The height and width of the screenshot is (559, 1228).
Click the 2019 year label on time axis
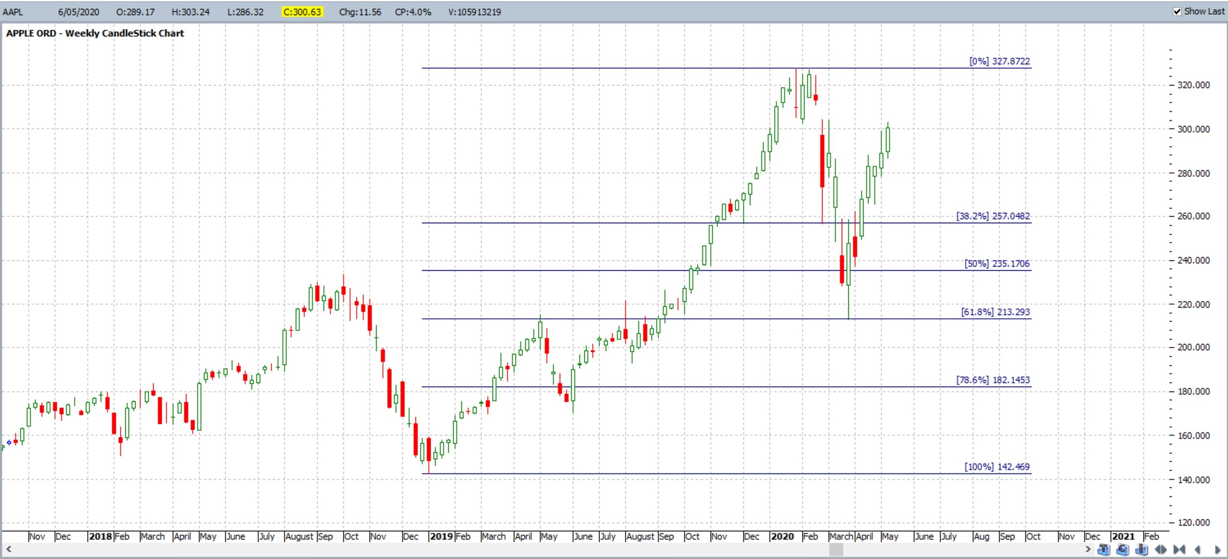pos(442,536)
